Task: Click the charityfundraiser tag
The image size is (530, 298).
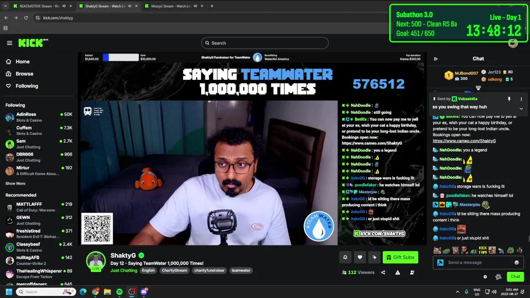Action: 210,270
